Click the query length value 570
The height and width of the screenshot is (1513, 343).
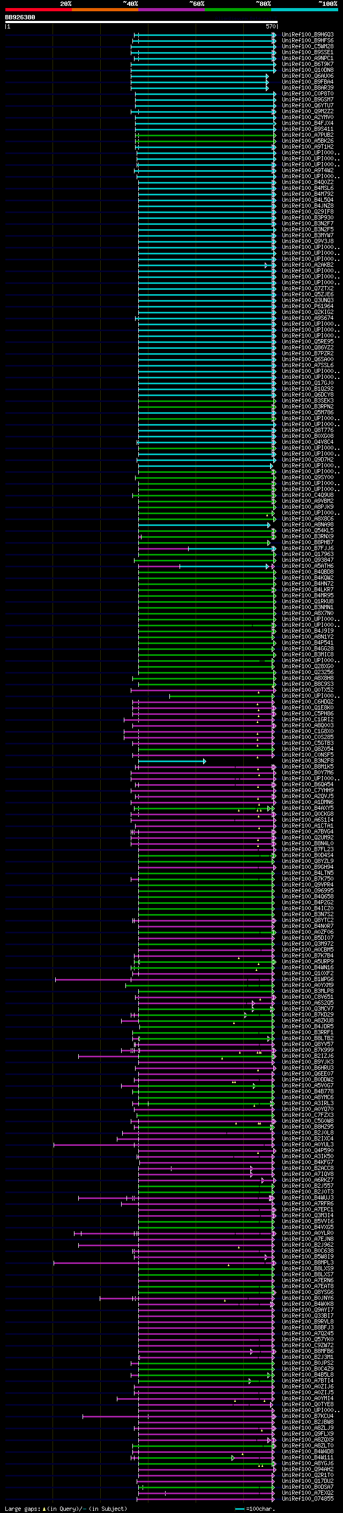coord(270,26)
